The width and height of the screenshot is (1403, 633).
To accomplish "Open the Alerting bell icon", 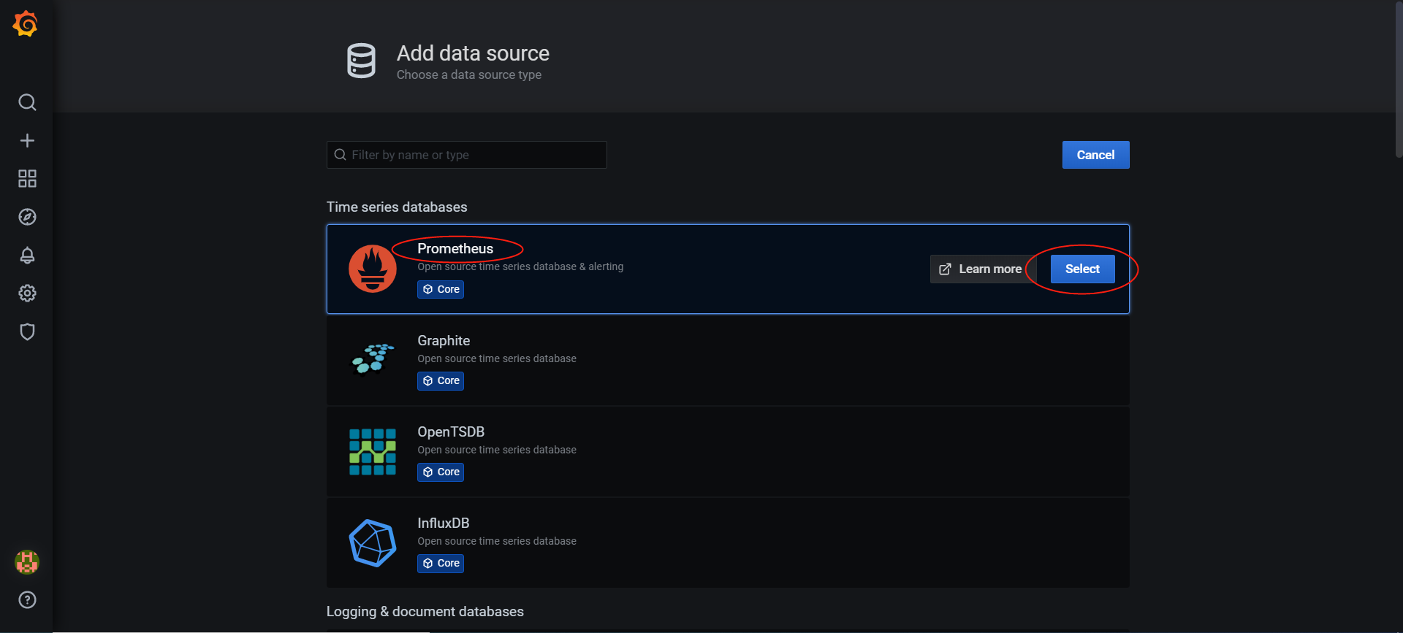I will click(27, 256).
